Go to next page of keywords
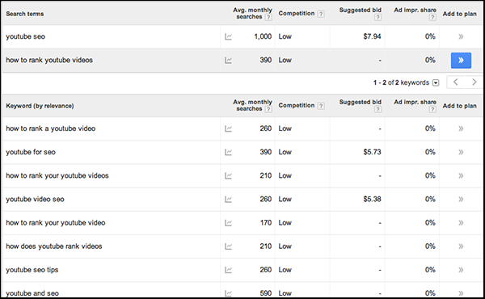 pos(474,82)
